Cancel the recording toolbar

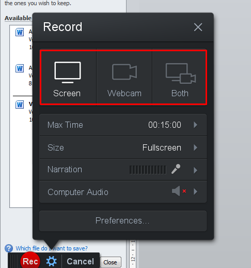click(81, 261)
